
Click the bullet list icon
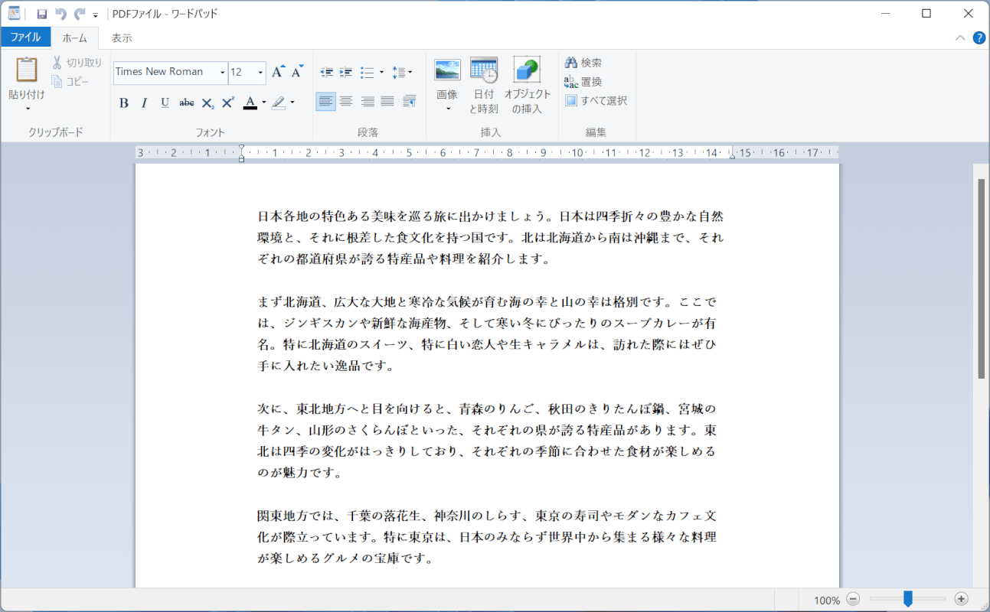click(367, 72)
